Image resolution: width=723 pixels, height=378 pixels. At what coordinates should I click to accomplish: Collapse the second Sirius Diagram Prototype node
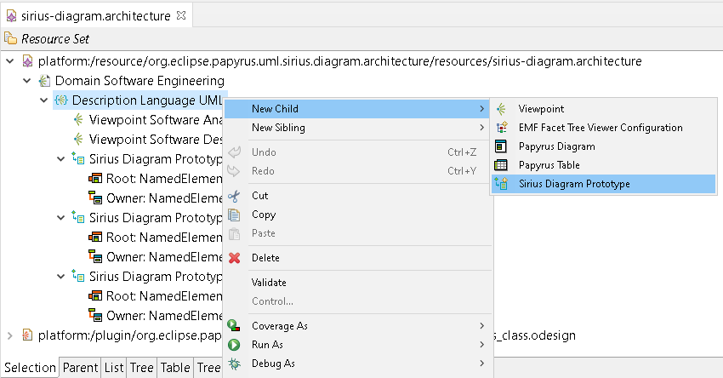point(61,217)
